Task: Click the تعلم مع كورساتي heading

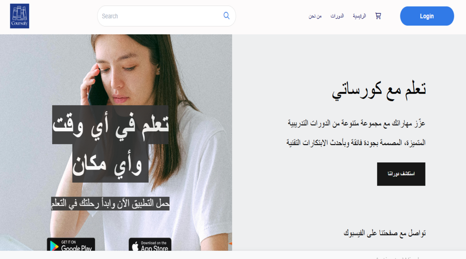Action: tap(379, 89)
